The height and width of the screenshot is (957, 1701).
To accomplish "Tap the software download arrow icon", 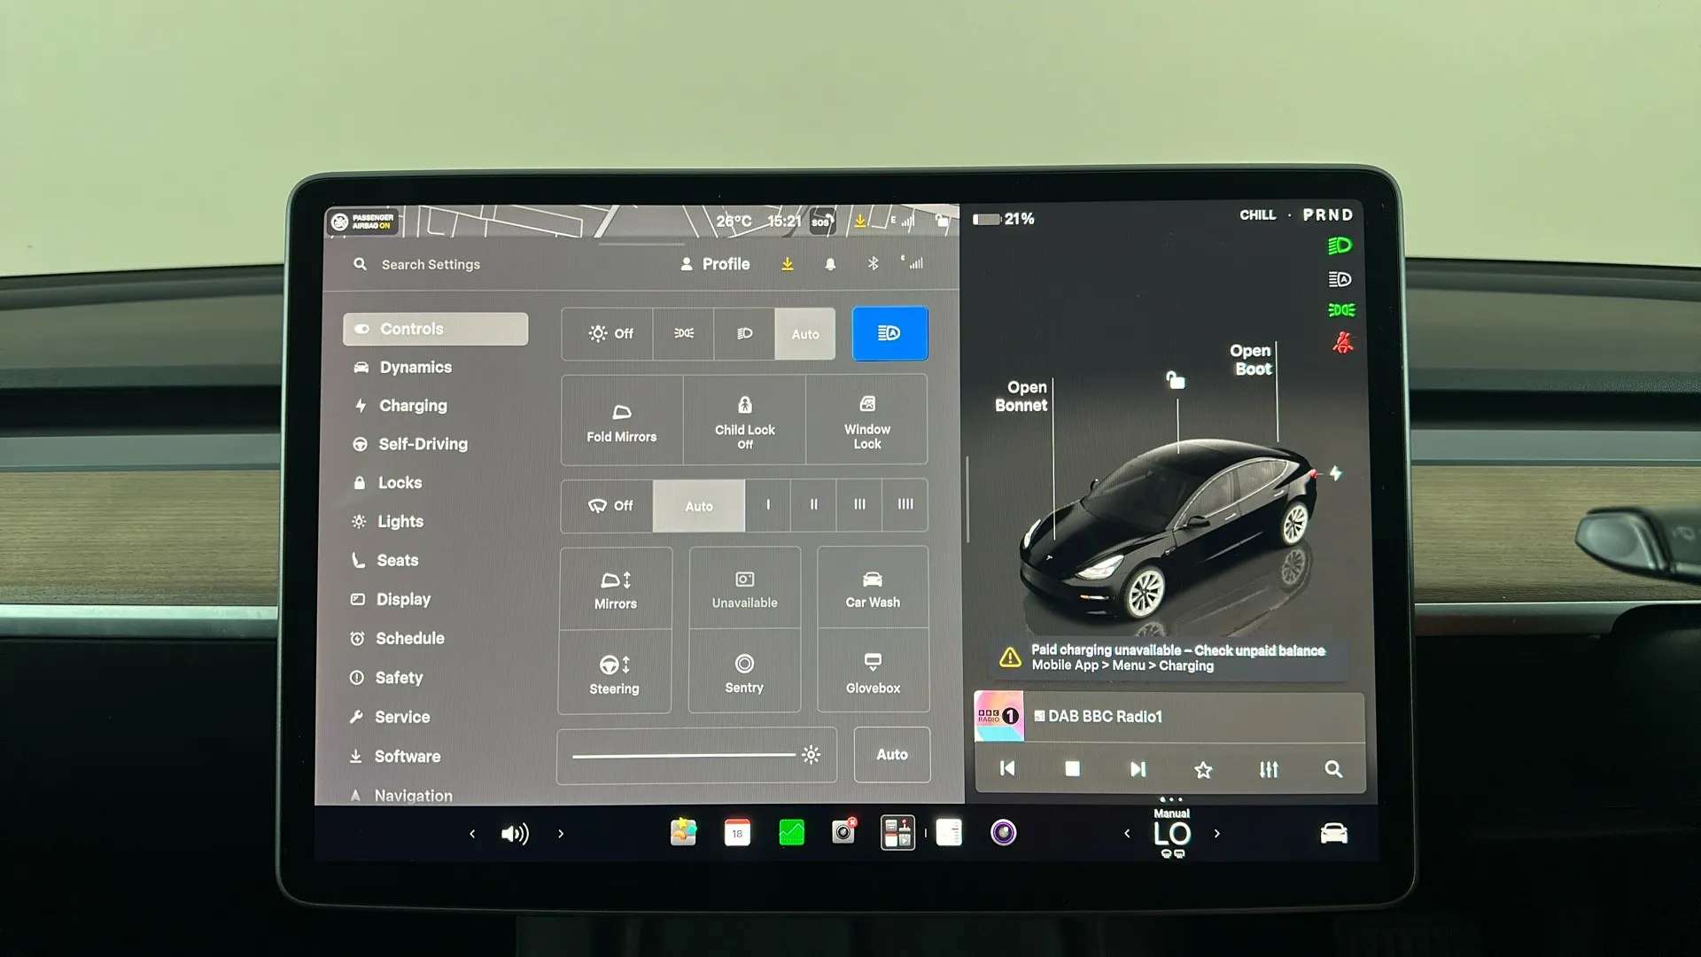I will [x=788, y=264].
